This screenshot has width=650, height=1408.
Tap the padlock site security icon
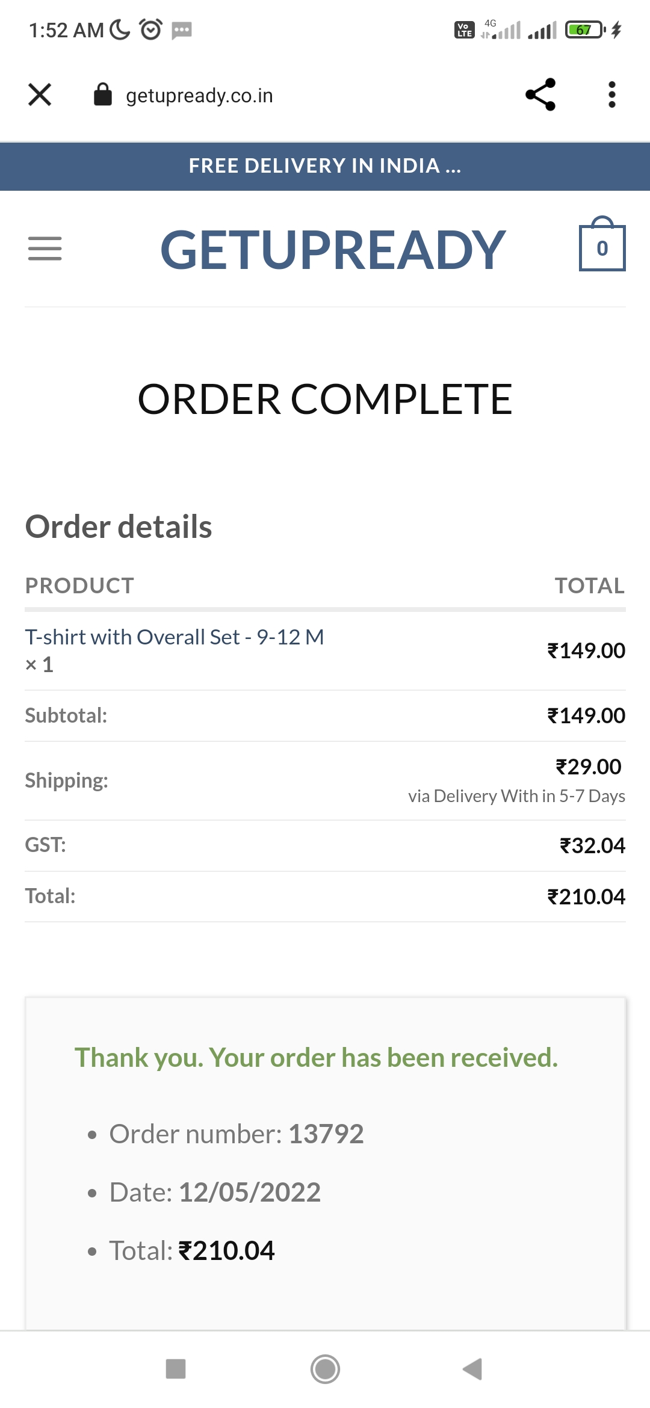point(103,94)
